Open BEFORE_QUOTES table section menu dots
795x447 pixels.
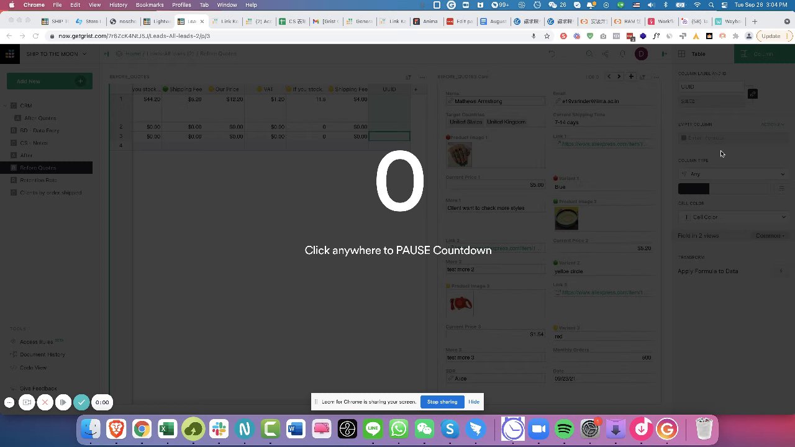click(422, 77)
